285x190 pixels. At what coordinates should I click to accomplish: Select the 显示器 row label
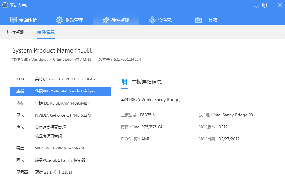[22, 172]
